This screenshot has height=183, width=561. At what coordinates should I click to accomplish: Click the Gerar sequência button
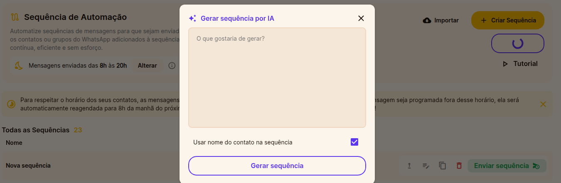277,166
